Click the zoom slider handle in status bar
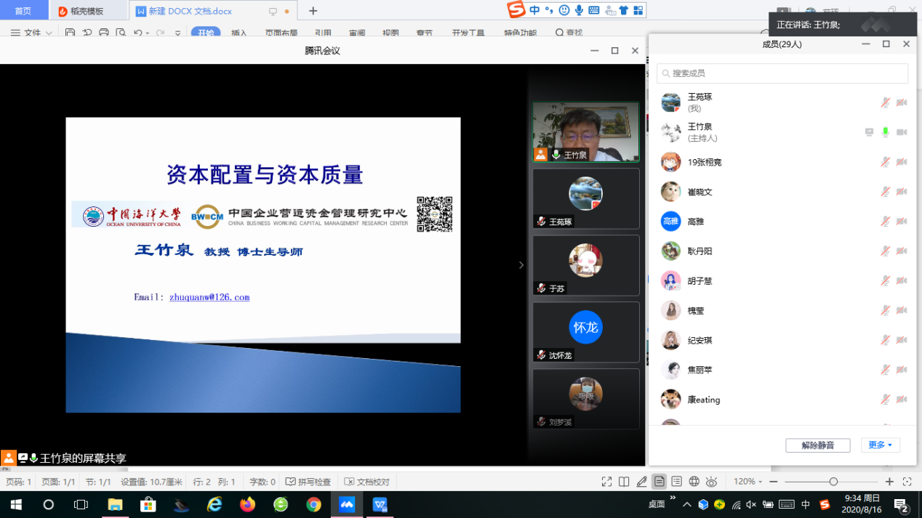The height and width of the screenshot is (518, 922). point(833,482)
